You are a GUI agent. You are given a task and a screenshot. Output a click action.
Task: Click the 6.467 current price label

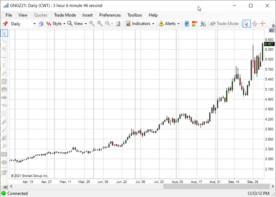coord(269,44)
